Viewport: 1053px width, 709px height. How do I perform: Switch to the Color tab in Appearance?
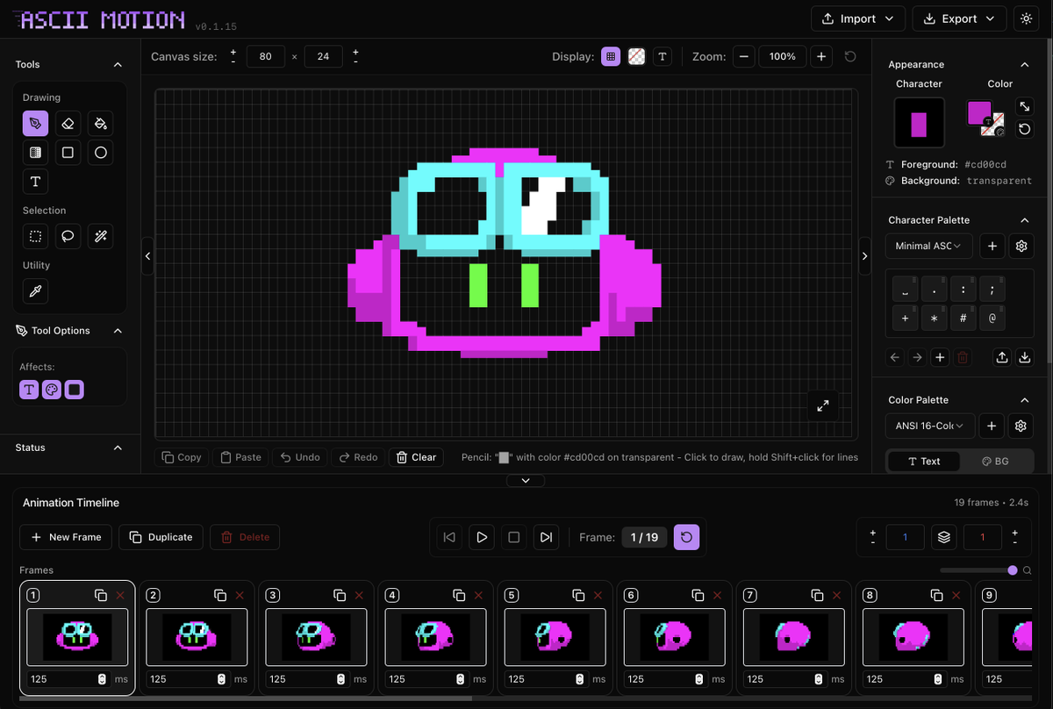999,83
